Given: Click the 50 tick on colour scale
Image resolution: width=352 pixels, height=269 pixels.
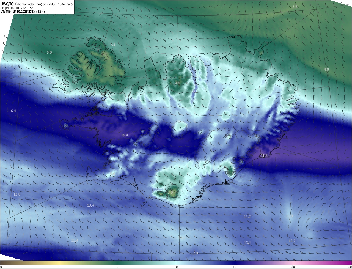Looking at the screenshot, I should [x=350, y=267].
